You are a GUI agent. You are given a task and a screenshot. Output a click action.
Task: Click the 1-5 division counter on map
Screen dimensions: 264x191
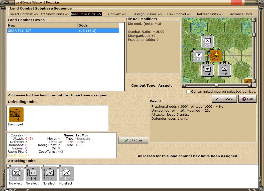[x=224, y=70]
